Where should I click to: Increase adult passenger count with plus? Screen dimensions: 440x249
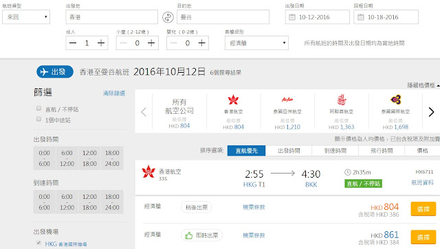(x=101, y=43)
